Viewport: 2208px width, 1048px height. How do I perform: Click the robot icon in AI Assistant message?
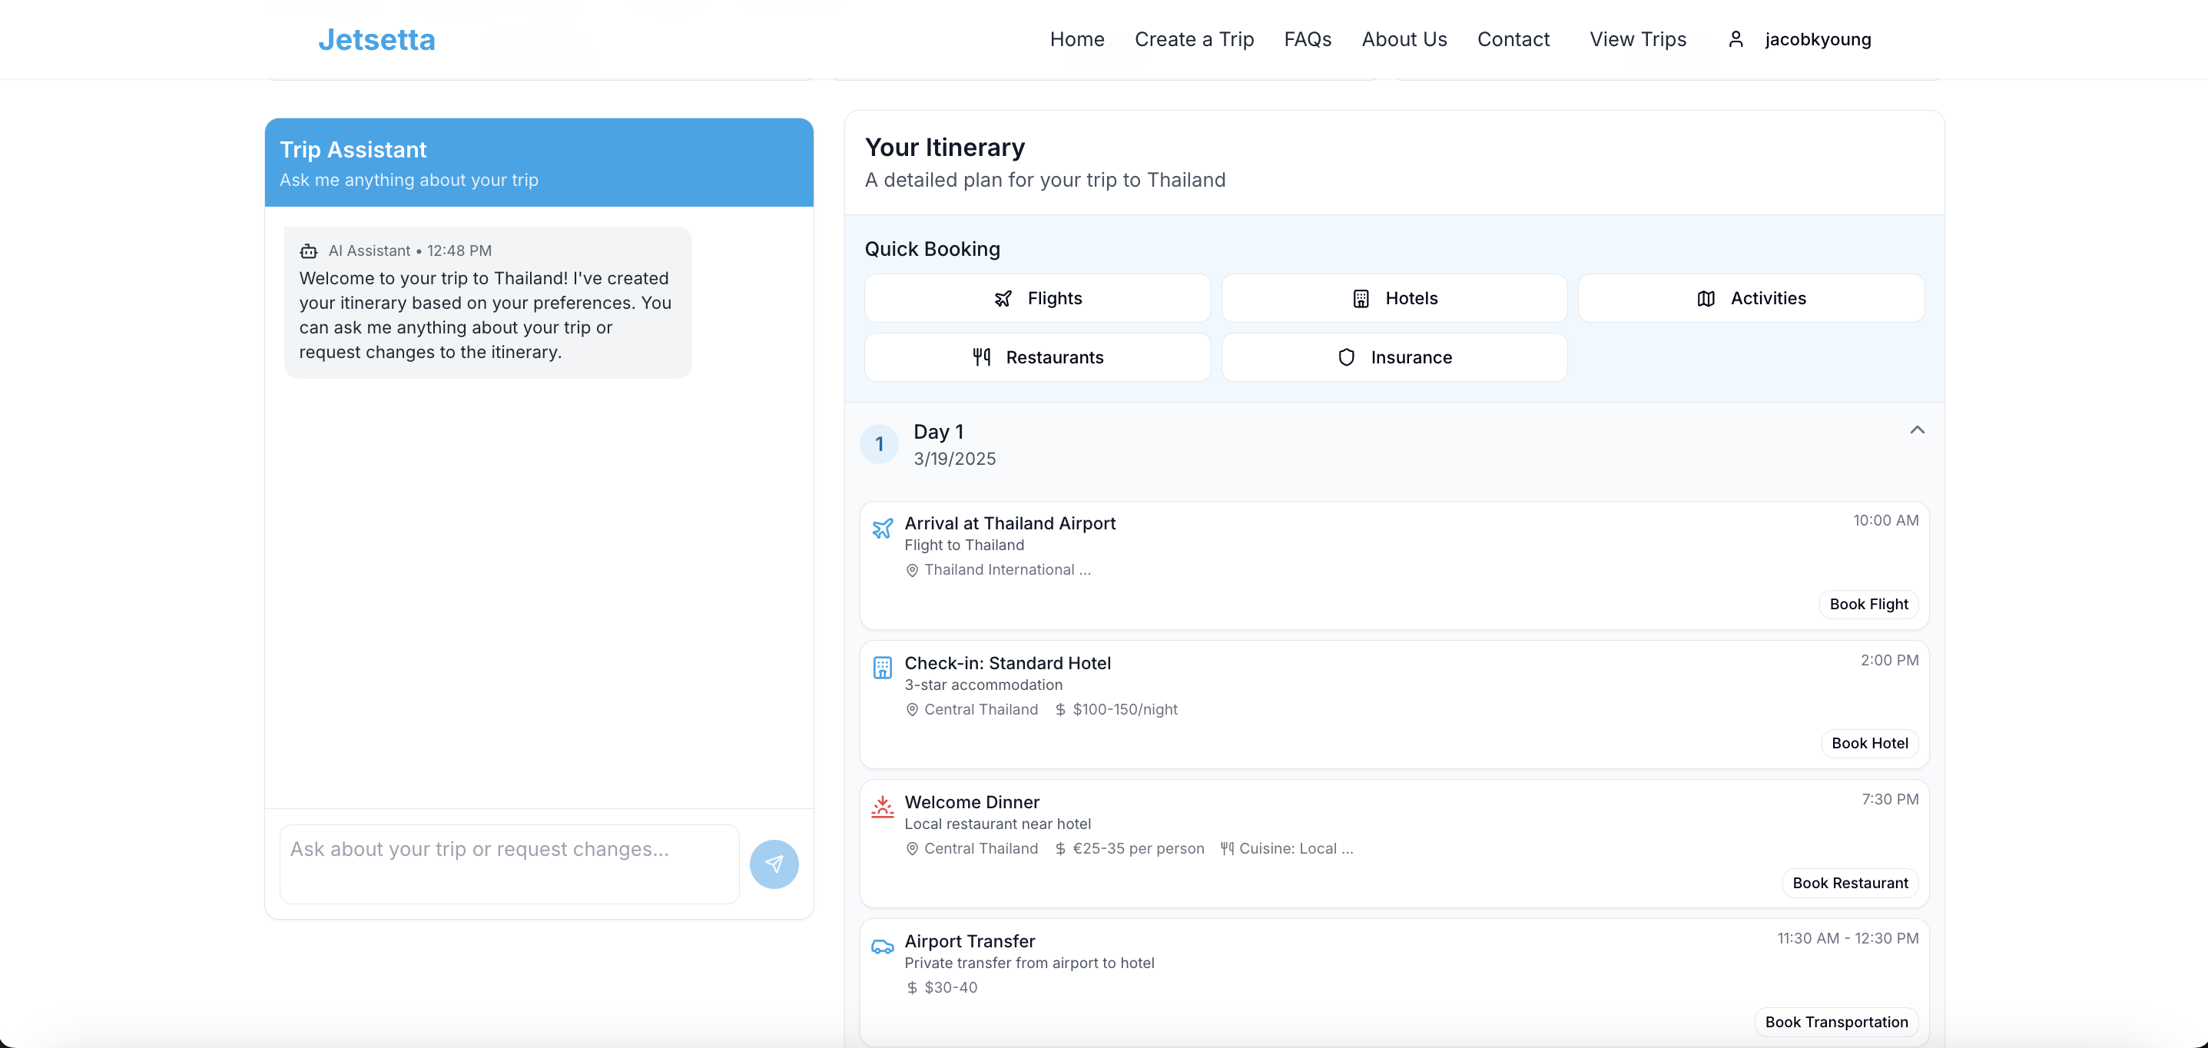coord(309,251)
